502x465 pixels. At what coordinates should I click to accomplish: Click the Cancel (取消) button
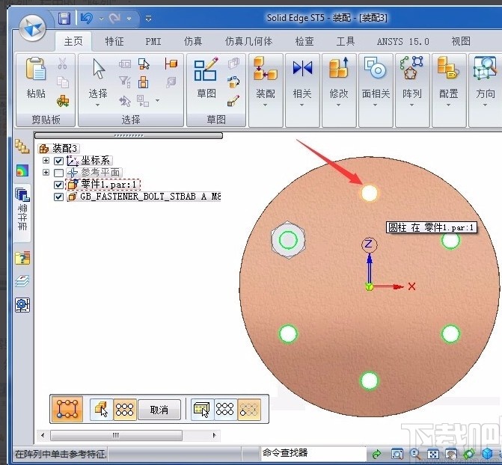[159, 410]
